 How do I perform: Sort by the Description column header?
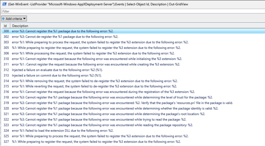pos(20,26)
